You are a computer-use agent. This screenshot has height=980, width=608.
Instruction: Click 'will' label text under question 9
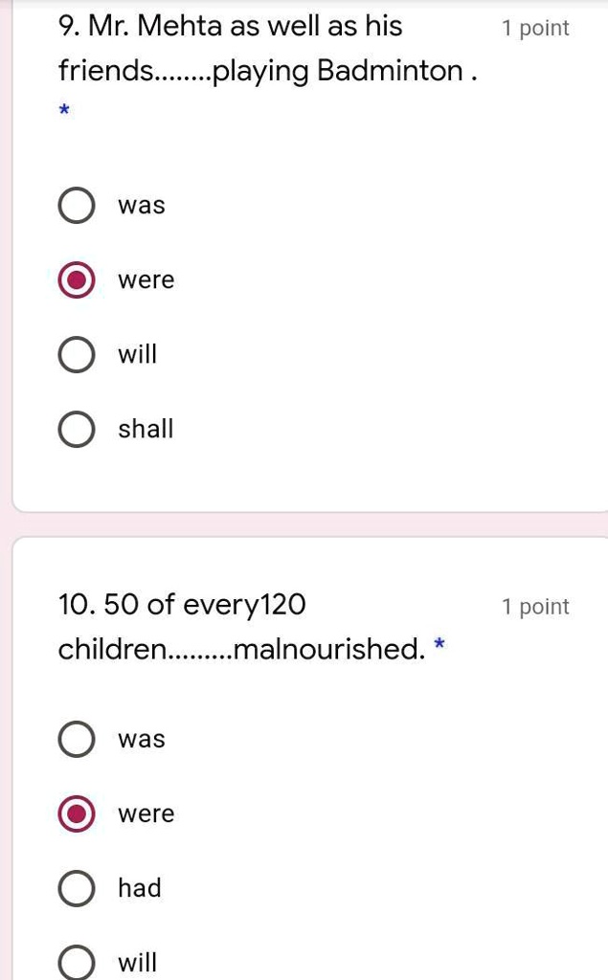(x=138, y=354)
